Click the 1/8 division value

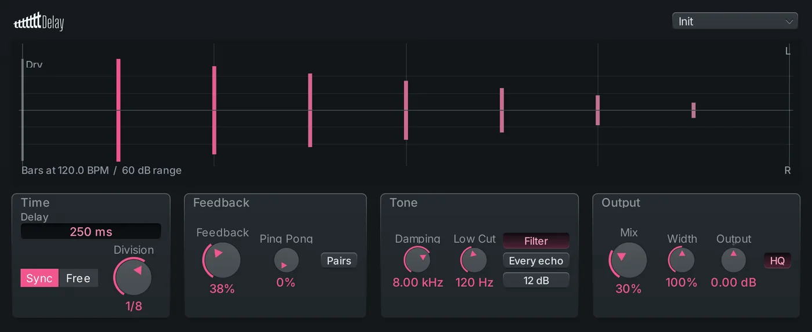[134, 306]
